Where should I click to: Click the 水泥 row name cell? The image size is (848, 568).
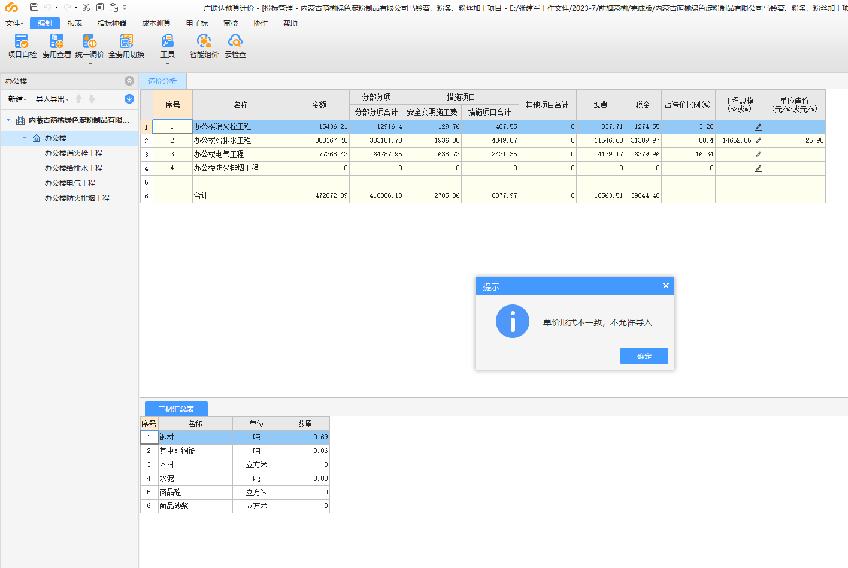coord(195,478)
